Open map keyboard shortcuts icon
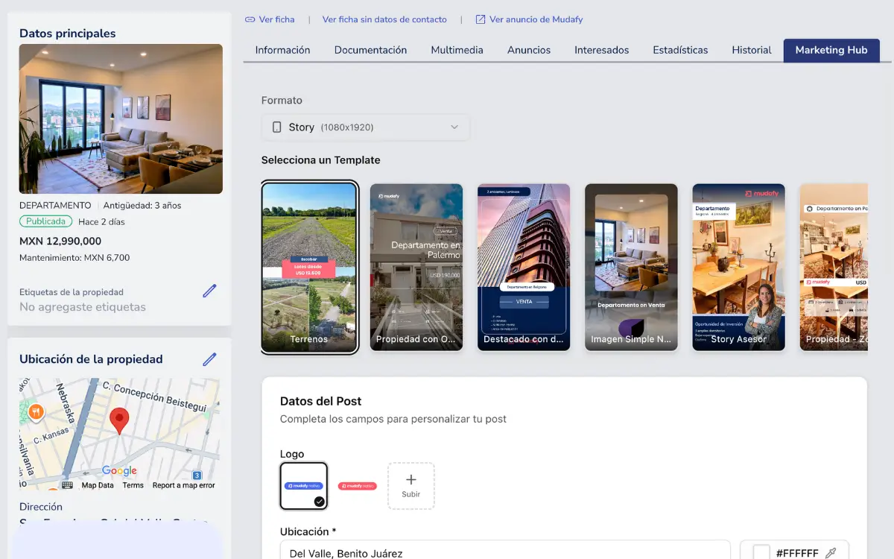The image size is (894, 559). pos(67,485)
